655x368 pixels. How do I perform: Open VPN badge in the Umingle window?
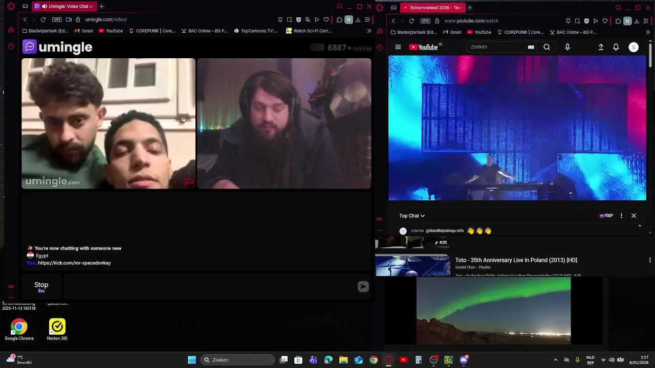(x=57, y=19)
